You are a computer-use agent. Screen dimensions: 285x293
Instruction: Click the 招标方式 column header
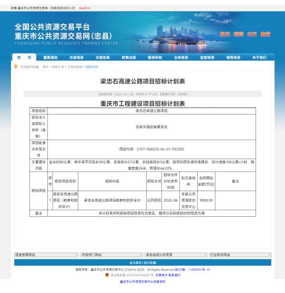point(154,181)
